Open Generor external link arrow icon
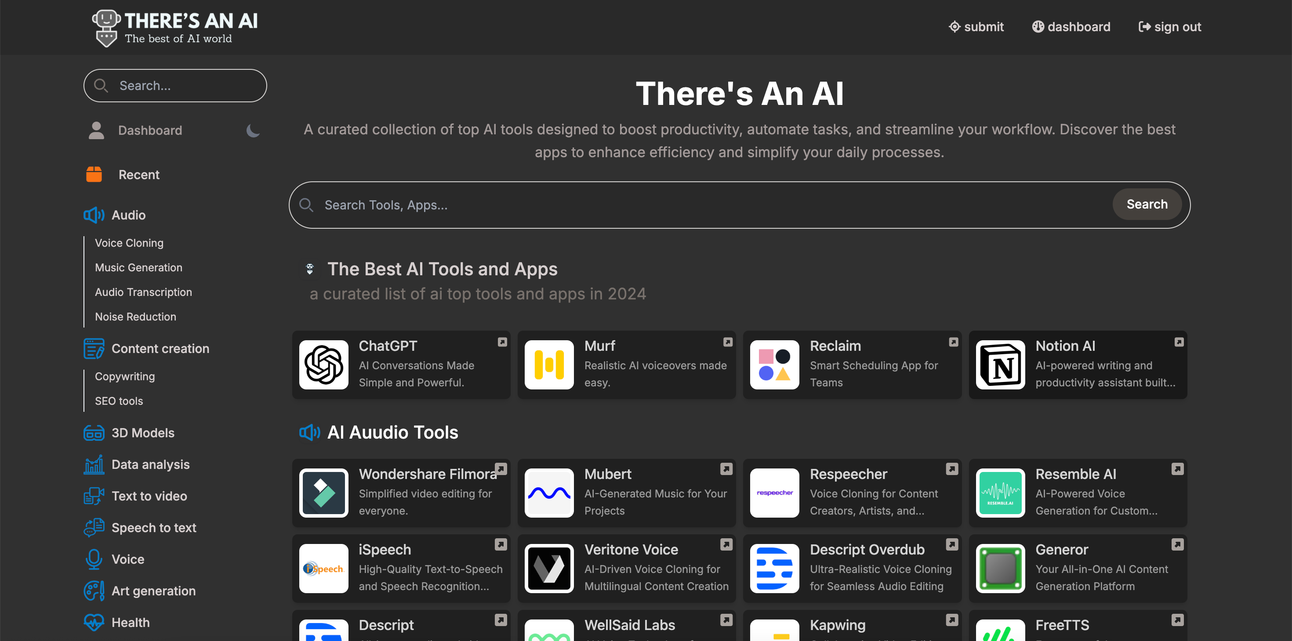This screenshot has height=641, width=1292. [1178, 544]
